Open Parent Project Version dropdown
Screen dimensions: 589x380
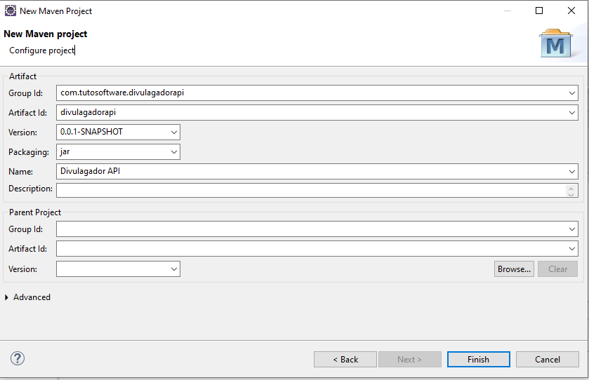click(x=174, y=269)
